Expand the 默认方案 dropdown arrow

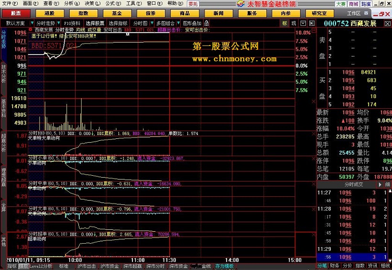(x=32, y=23)
